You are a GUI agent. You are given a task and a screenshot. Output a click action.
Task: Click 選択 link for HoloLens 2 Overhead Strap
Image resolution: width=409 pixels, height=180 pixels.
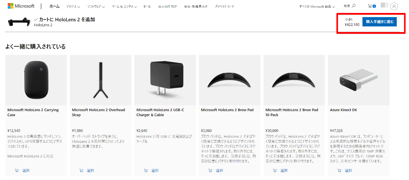(x=90, y=170)
